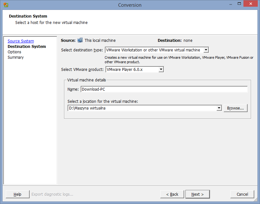The width and height of the screenshot is (260, 204).
Task: Click Export diagnostic logs...
Action: 52,194
